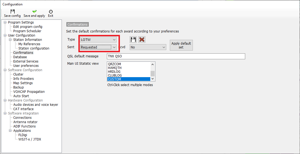Screen dimensions: 300x154
Task: Collapse the Software integration tree node
Action: (x=5, y=113)
